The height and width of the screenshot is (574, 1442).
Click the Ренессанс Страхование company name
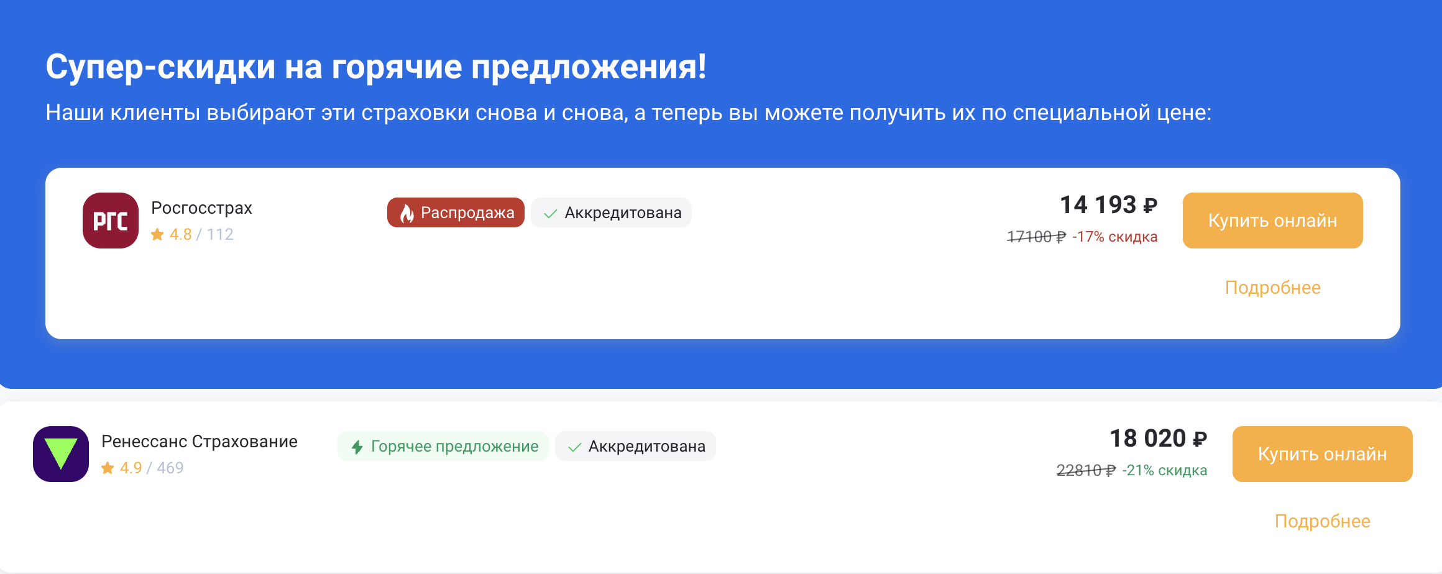coord(199,441)
